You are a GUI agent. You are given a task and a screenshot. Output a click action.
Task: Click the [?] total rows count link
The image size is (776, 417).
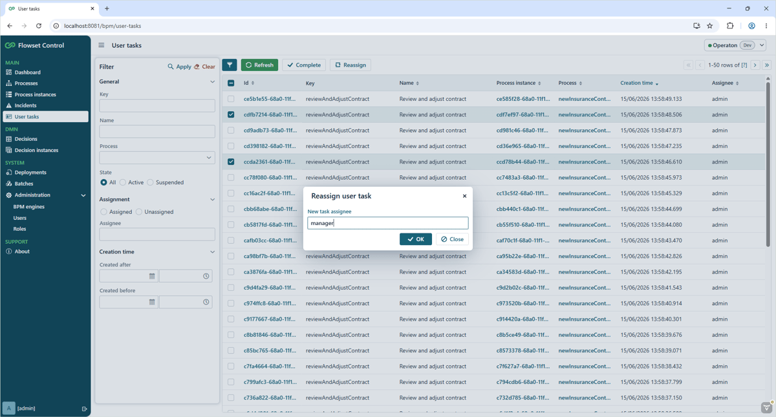[x=744, y=65]
